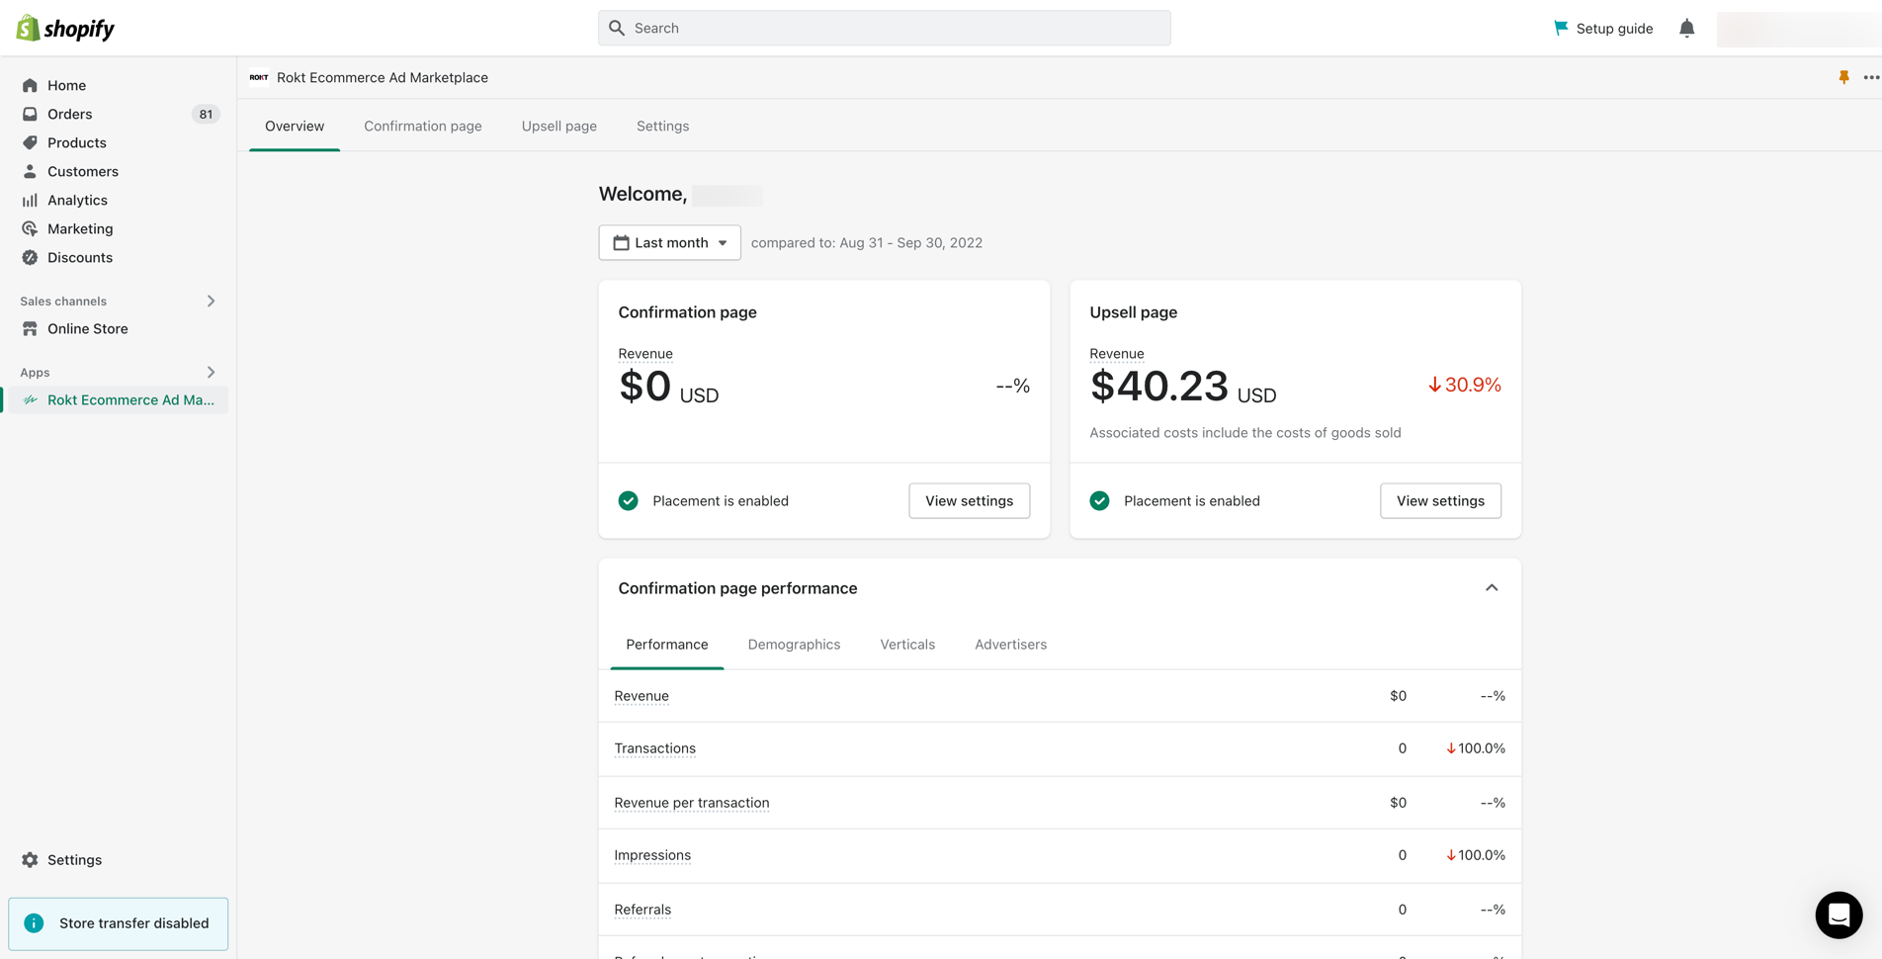Screen dimensions: 1882x959
Task: Click the info icon in store transfer banner
Action: click(34, 922)
